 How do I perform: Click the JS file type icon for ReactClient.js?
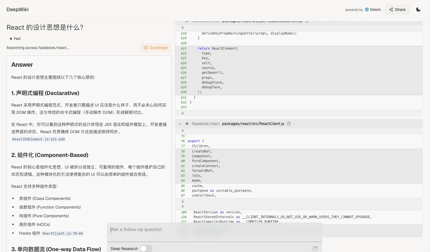[187, 124]
